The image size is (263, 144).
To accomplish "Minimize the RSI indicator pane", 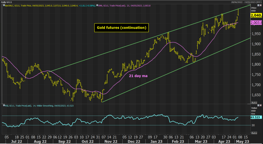I will click(258, 105).
